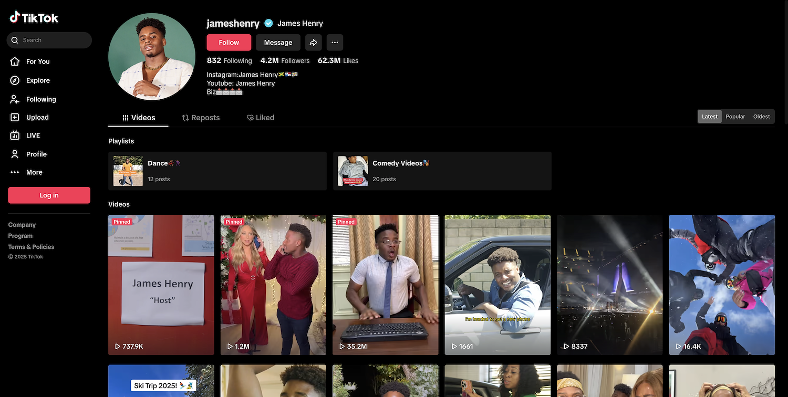788x397 pixels.
Task: View the 4.2M Followers list
Action: (x=285, y=60)
